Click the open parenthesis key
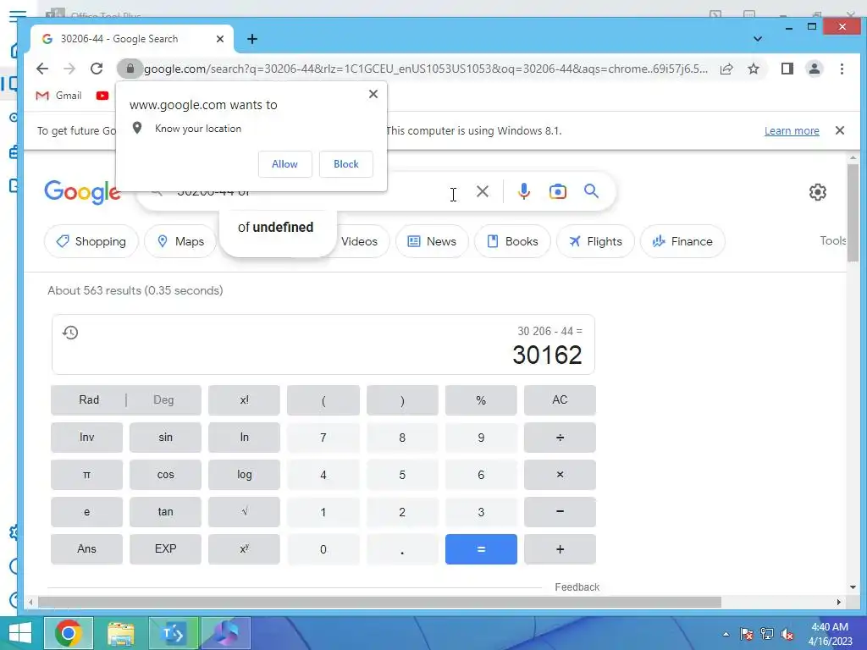 point(323,400)
